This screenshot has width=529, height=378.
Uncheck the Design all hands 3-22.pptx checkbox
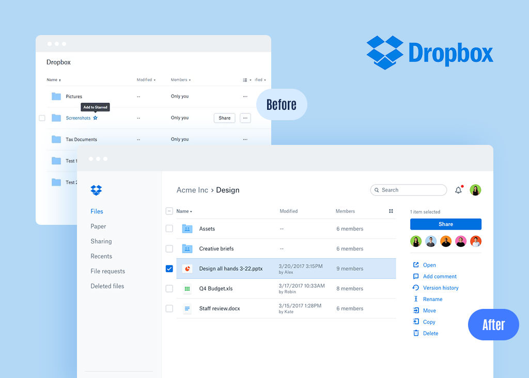tap(169, 269)
